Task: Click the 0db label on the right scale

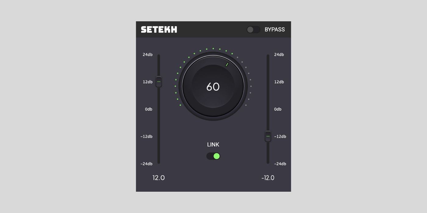Action: (x=278, y=109)
